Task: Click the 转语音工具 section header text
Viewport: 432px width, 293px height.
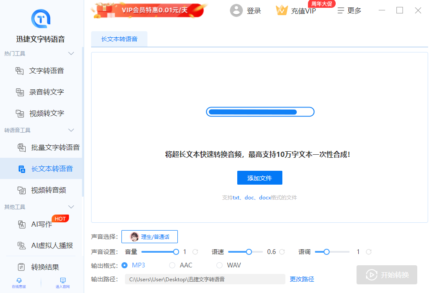Action: click(x=17, y=130)
